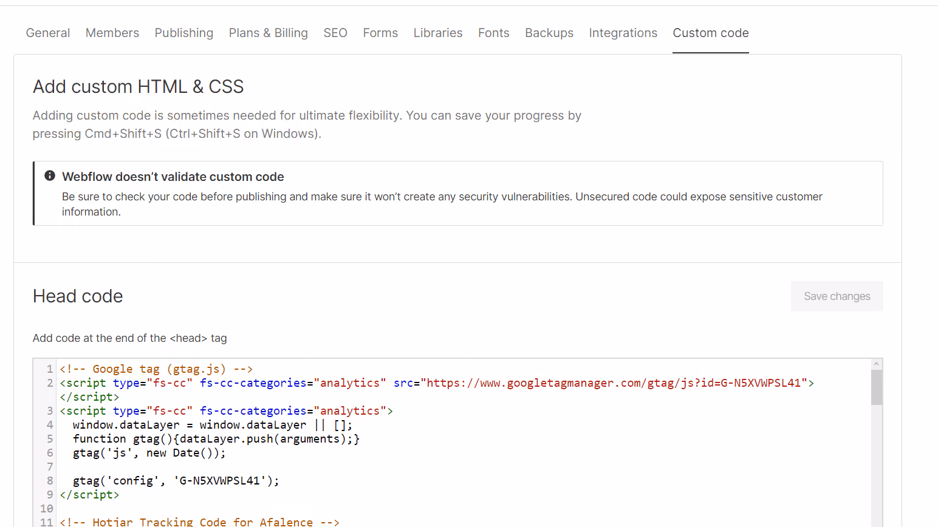Click line number 7 in the code editor gutter
Image resolution: width=938 pixels, height=527 pixels.
(x=50, y=467)
